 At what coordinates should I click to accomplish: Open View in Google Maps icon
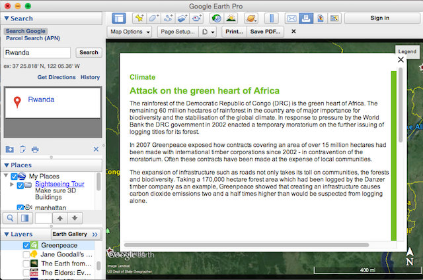click(x=334, y=18)
